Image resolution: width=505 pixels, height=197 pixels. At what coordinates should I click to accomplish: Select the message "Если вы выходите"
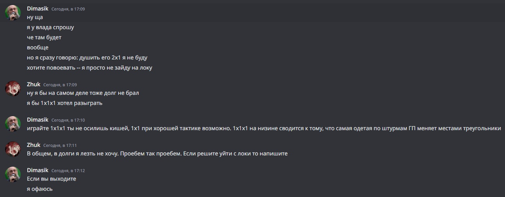[x=52, y=179]
